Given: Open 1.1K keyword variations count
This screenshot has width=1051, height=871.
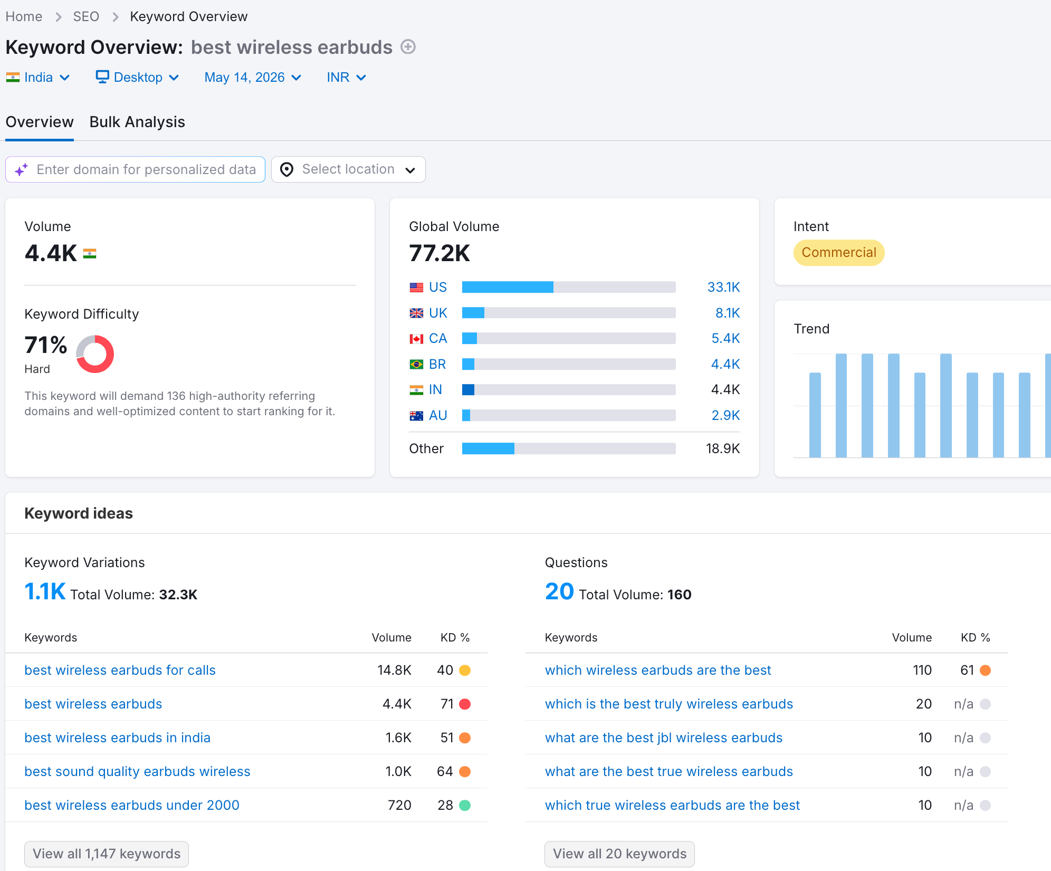Looking at the screenshot, I should tap(45, 592).
